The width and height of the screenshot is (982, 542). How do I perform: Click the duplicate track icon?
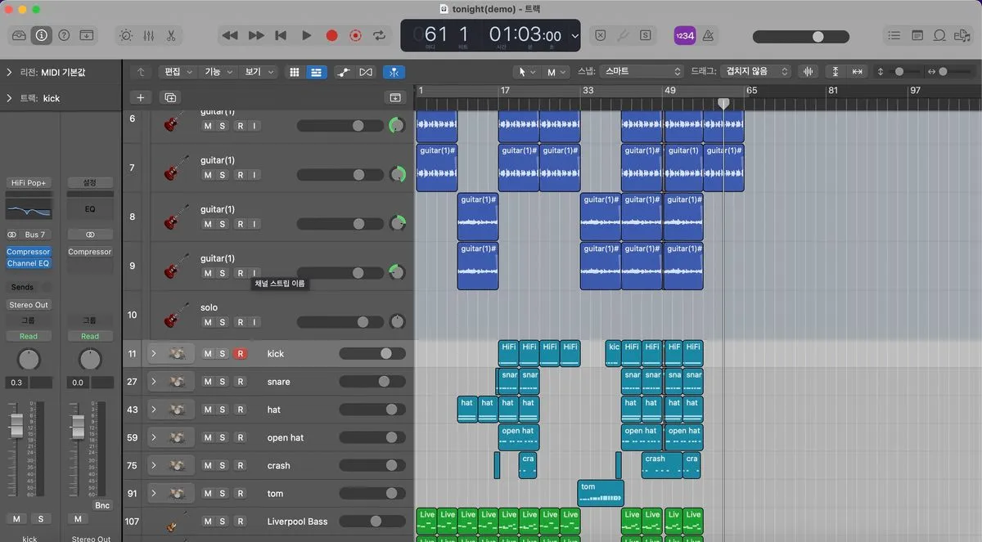pos(170,97)
